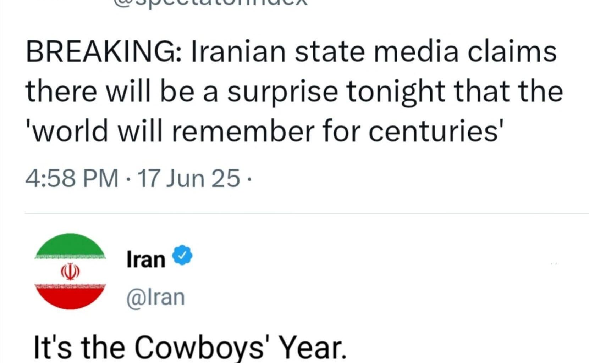Tap the red emblem in the flag center
This screenshot has height=363, width=589.
pos(70,272)
